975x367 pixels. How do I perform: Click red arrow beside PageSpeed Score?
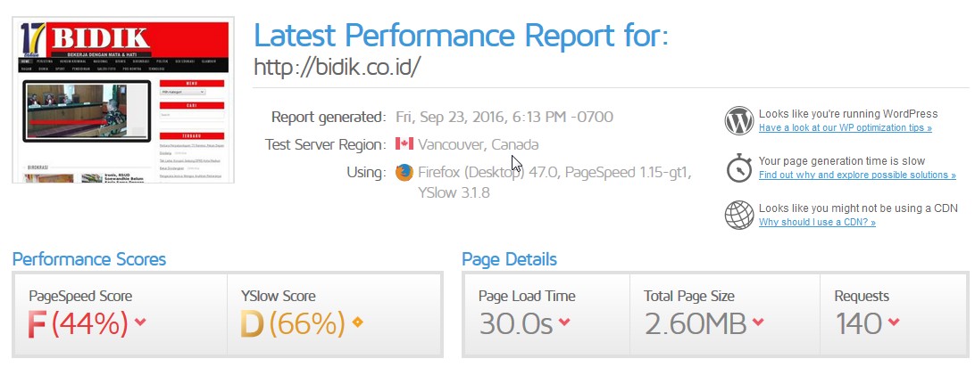(140, 322)
